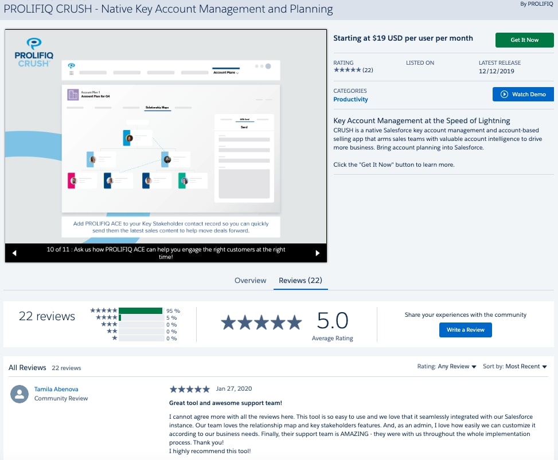Click the Get It Now button
558x460 pixels.
524,40
